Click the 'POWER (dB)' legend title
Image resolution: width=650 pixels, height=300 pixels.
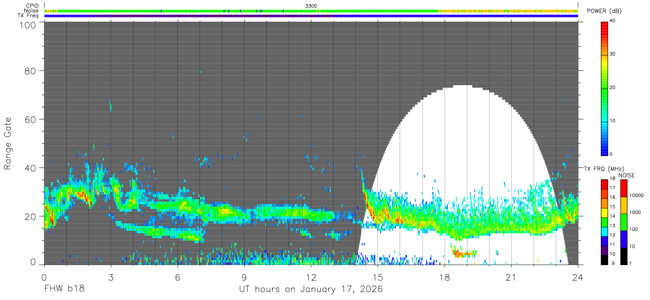pyautogui.click(x=605, y=12)
